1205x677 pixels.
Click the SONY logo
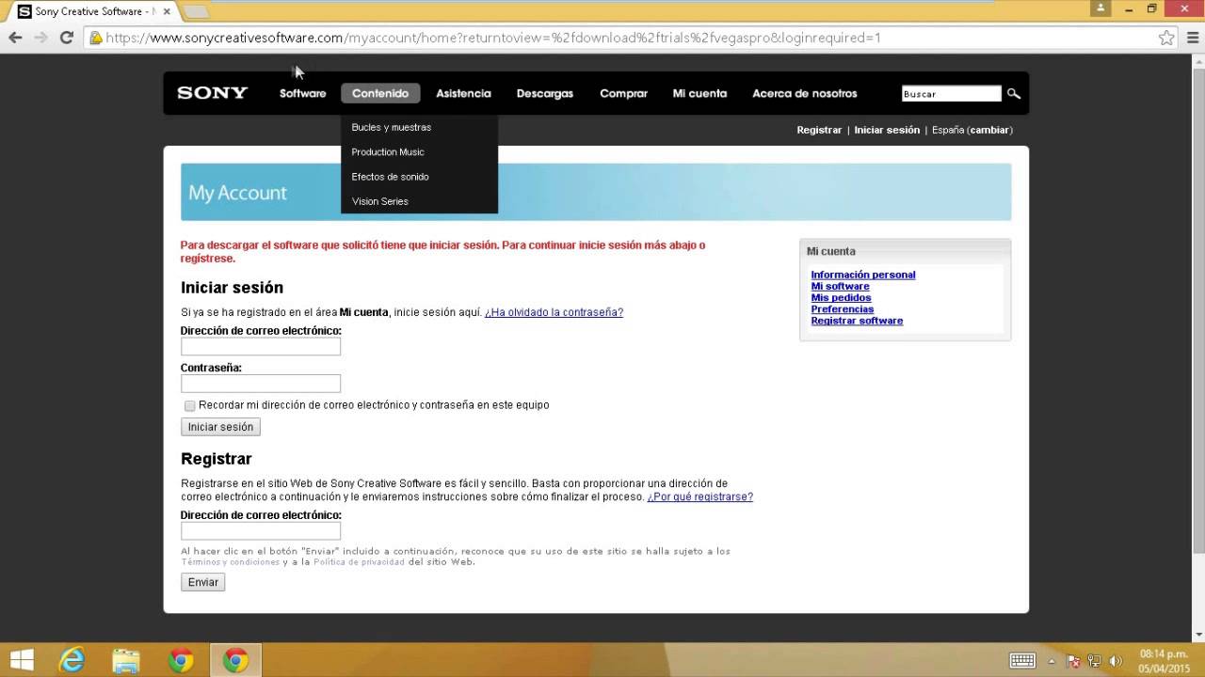(x=213, y=93)
